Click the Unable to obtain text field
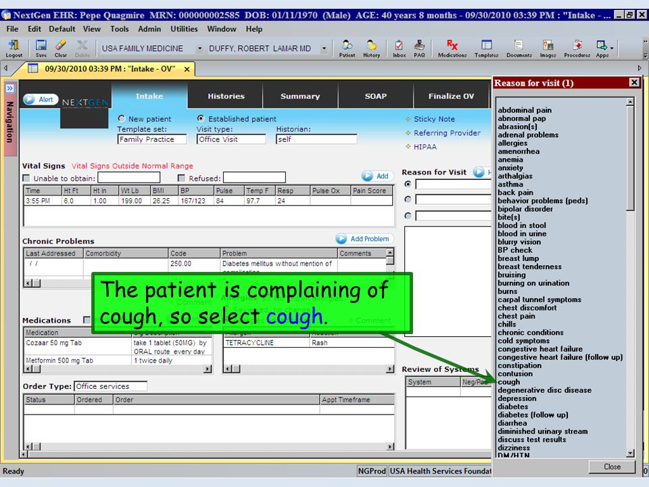 point(128,178)
